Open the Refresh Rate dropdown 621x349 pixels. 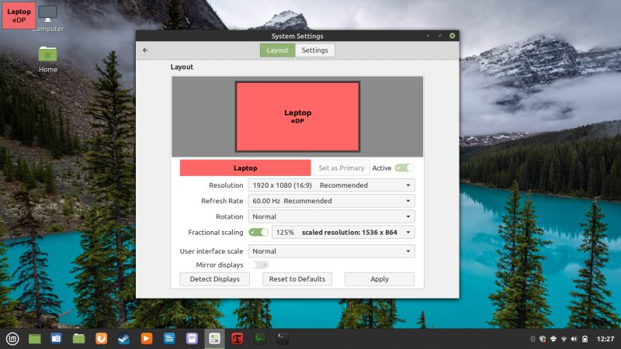331,201
